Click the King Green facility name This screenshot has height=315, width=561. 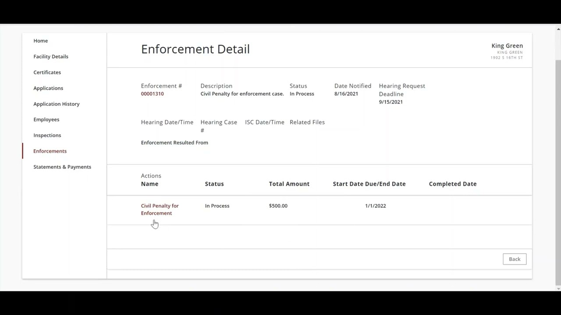[507, 45]
